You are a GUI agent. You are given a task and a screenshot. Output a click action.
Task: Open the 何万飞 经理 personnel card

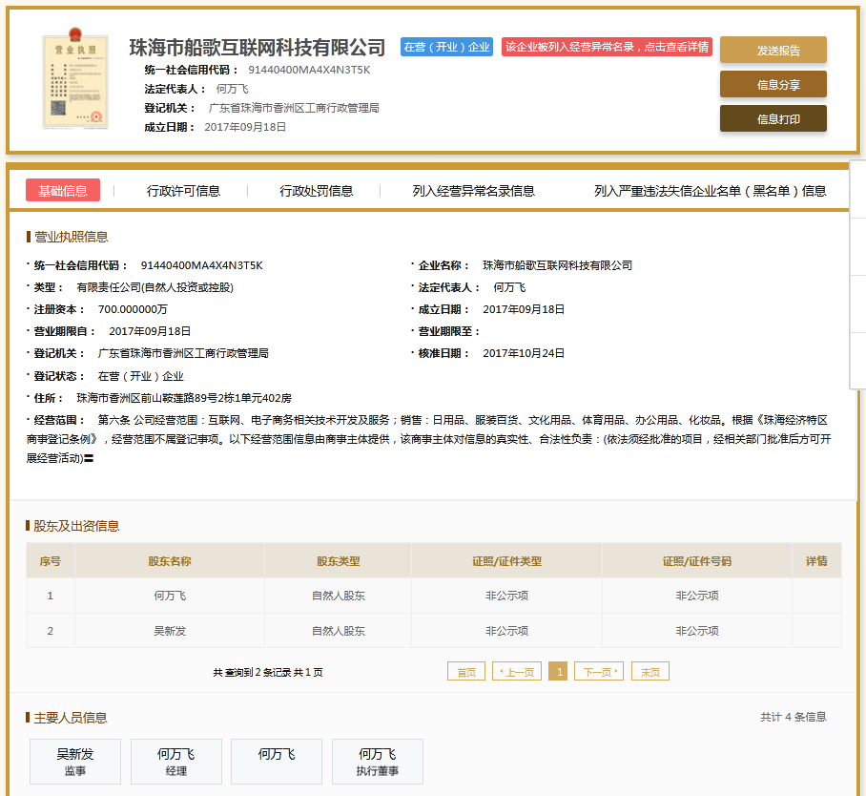(x=176, y=762)
